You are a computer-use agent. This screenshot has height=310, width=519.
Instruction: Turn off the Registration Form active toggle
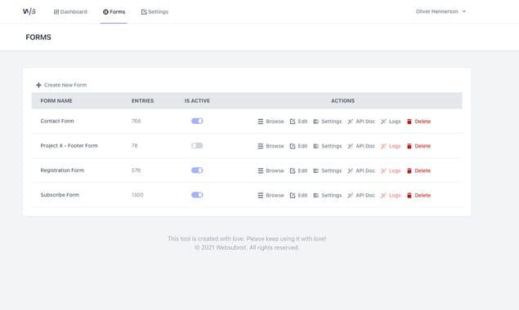click(x=197, y=170)
